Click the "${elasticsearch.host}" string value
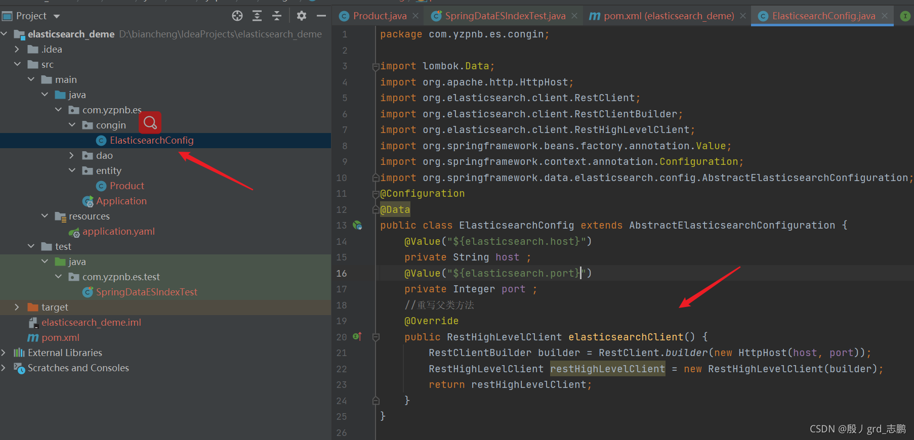This screenshot has height=440, width=914. [516, 241]
